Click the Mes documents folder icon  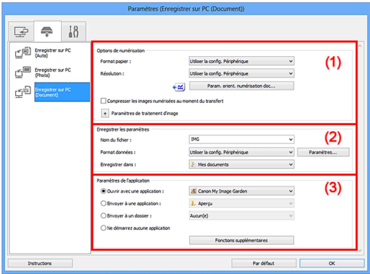pos(193,165)
